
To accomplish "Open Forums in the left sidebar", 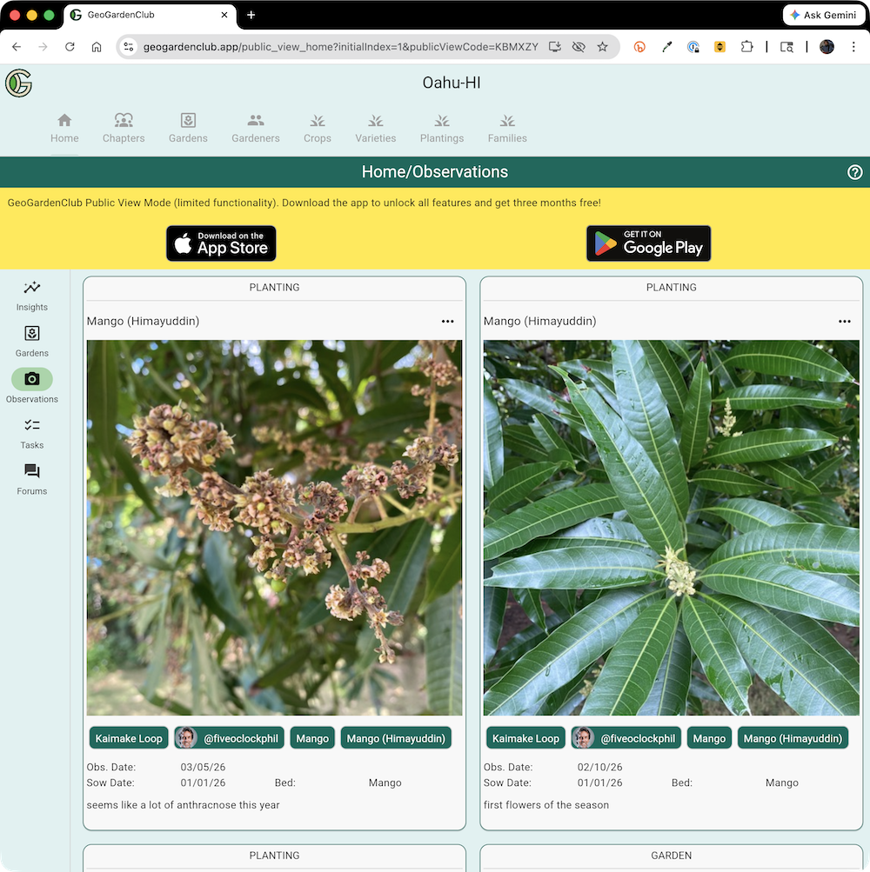I will [31, 478].
